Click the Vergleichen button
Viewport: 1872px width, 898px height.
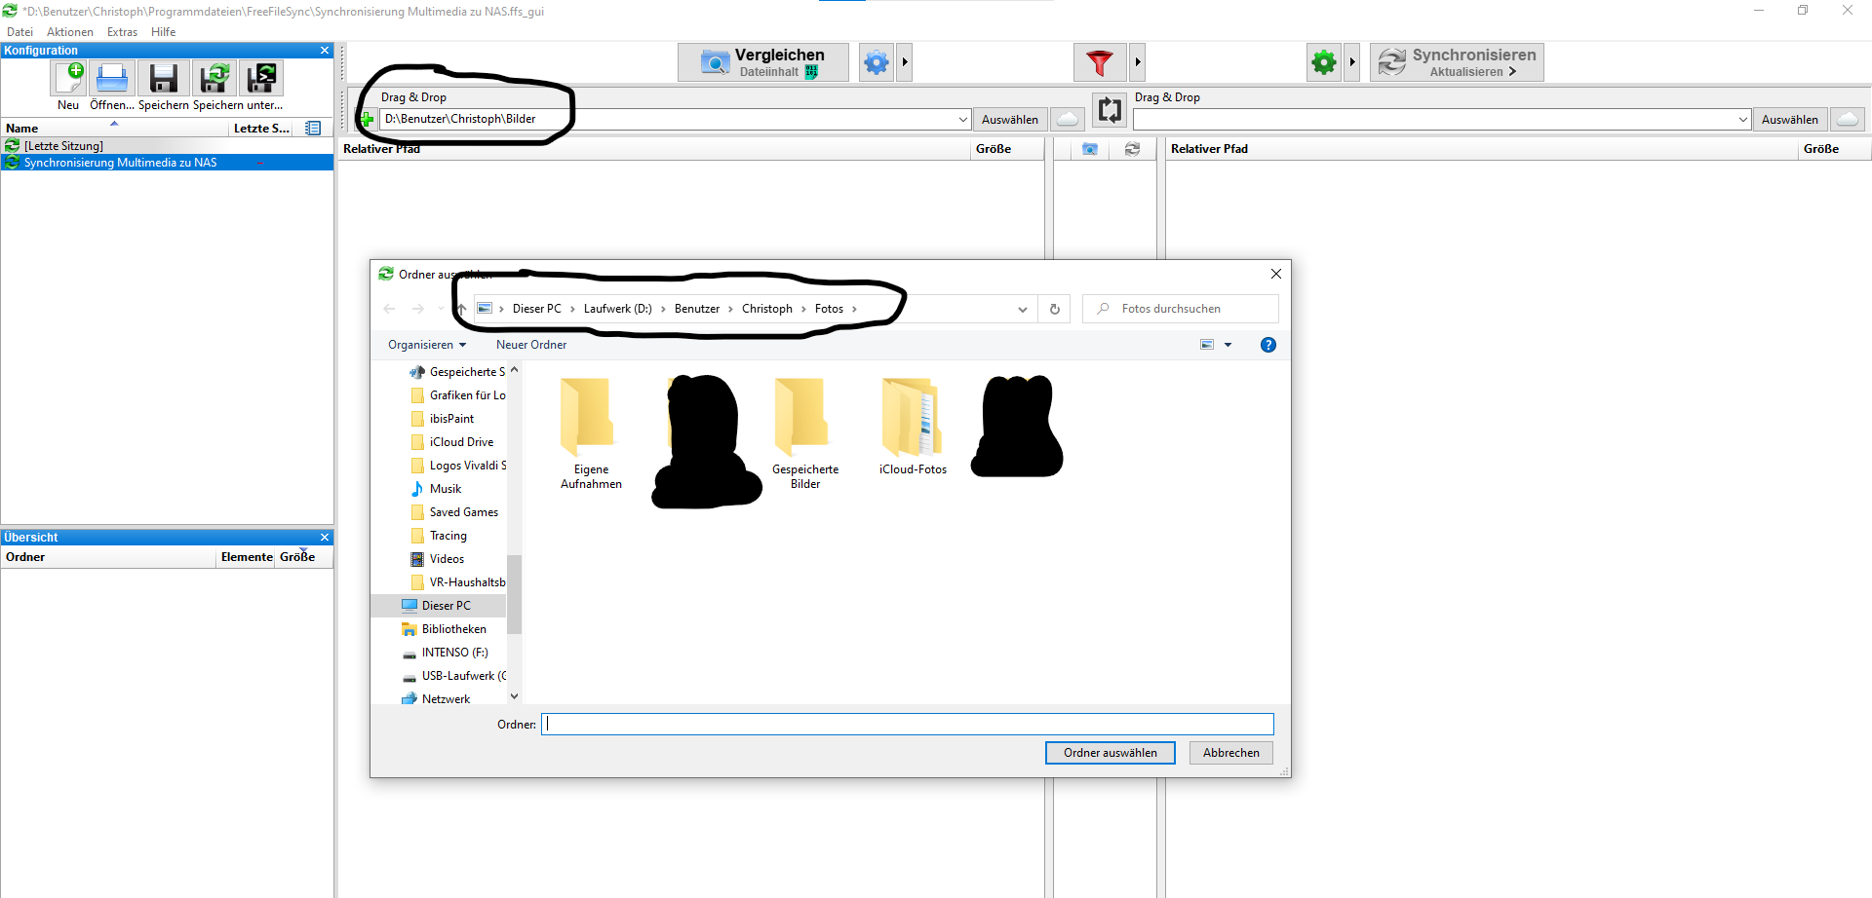click(x=763, y=62)
